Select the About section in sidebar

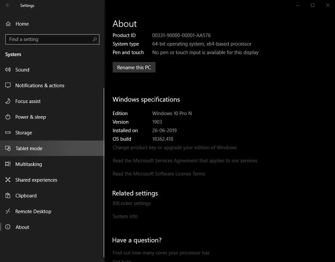coord(22,227)
